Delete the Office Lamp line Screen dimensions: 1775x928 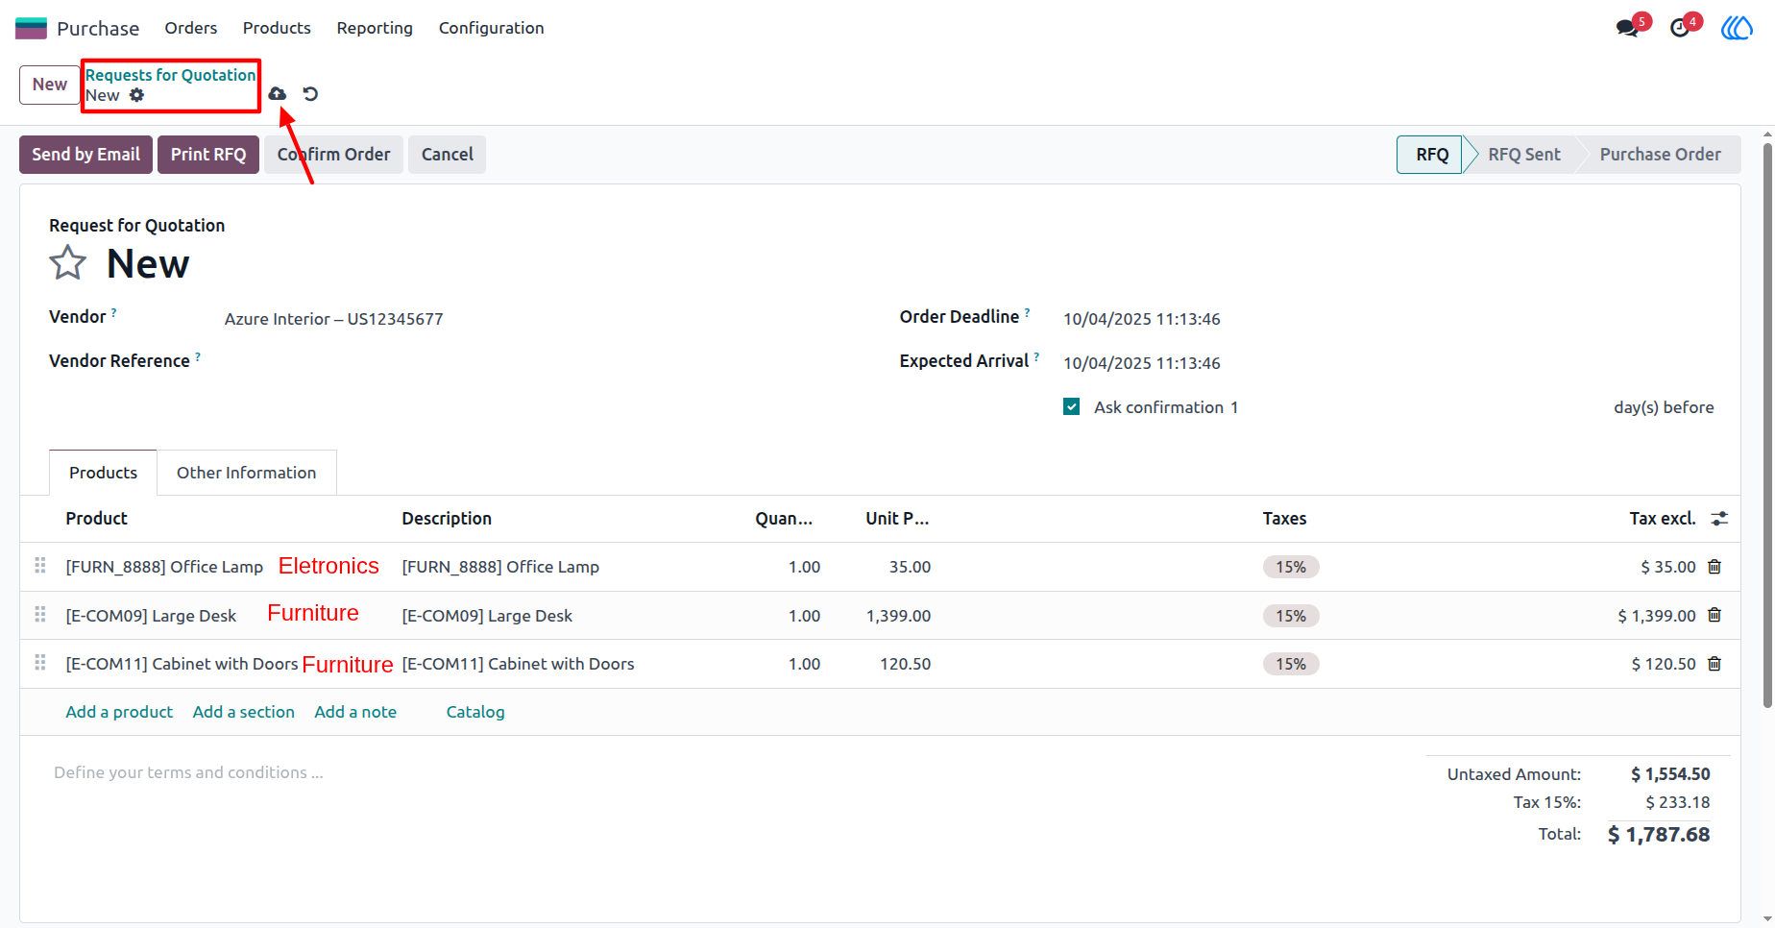[x=1714, y=567]
